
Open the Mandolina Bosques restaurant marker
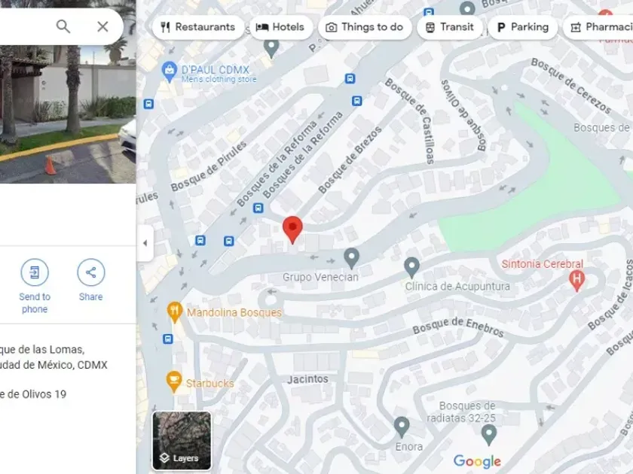(x=174, y=312)
